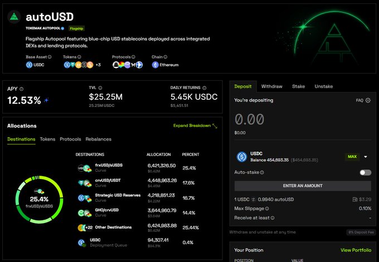Click the Ethereum chain icon
Viewport: 379px width, 262px height.
click(155, 65)
